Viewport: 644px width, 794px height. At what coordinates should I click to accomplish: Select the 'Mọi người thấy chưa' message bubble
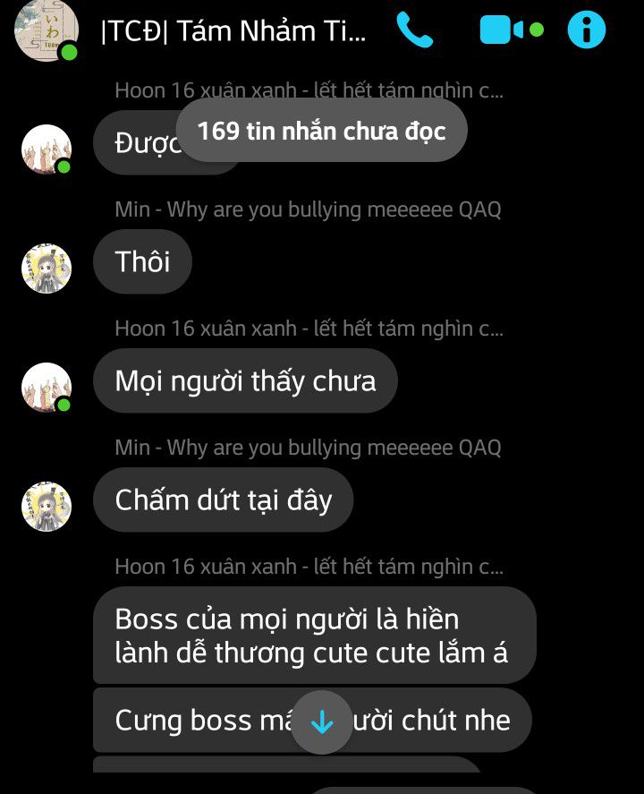click(245, 380)
